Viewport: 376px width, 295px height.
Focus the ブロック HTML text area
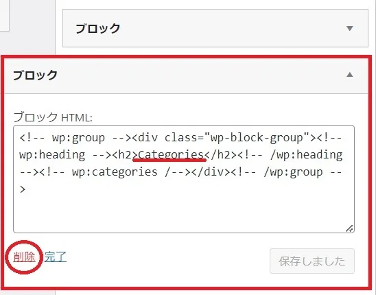(x=184, y=179)
